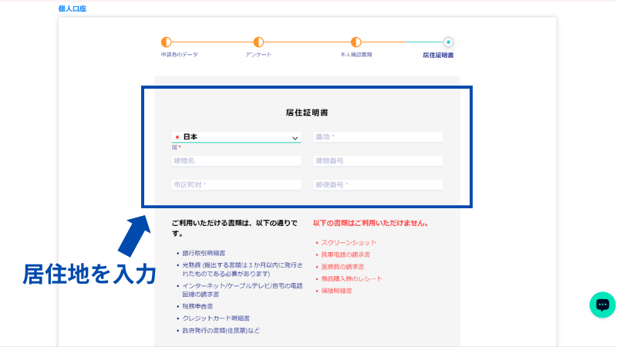Click the クレジットカード明細書 list item
Viewport: 617px width, 347px height.
click(x=216, y=318)
